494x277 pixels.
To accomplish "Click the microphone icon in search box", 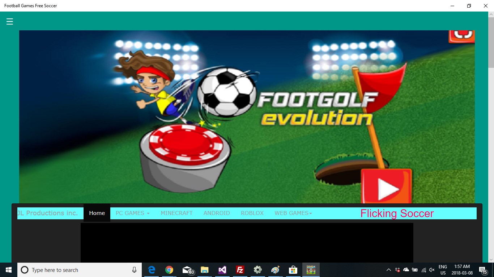I will tap(134, 270).
